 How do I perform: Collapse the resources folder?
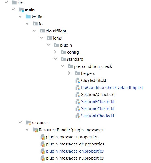[20, 122]
